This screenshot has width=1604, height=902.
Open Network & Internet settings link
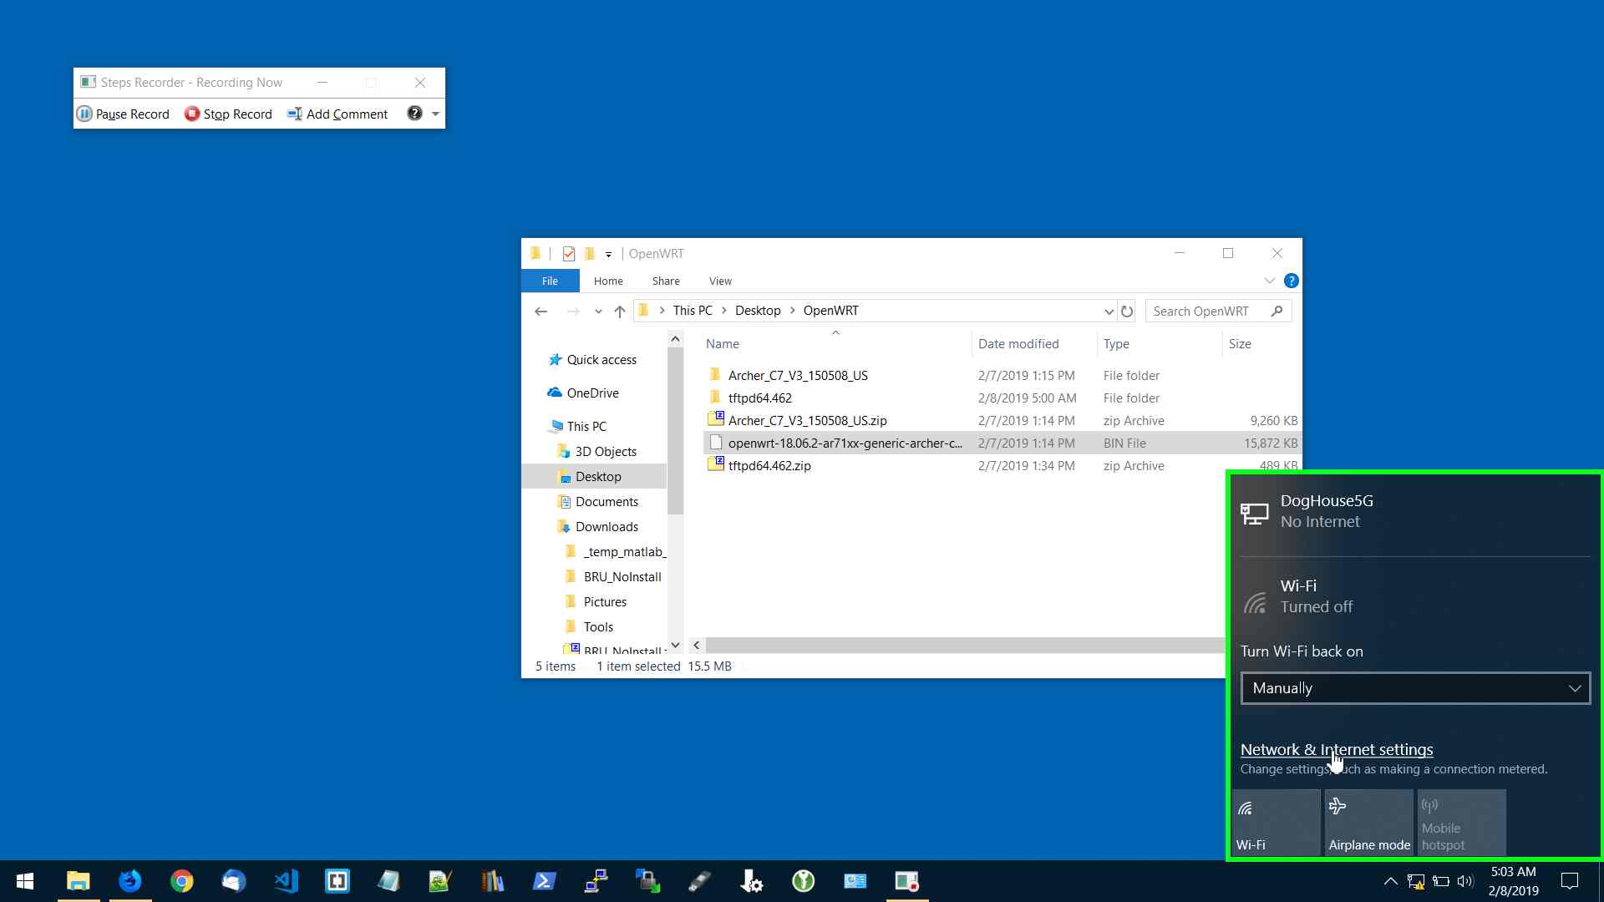click(1336, 749)
